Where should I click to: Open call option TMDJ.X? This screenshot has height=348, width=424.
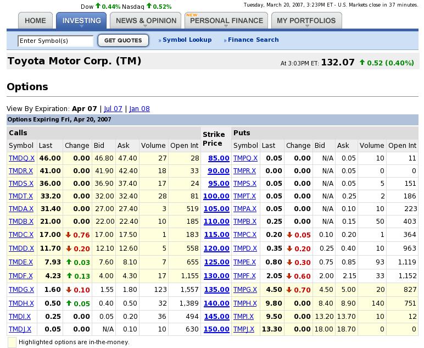click(x=20, y=329)
